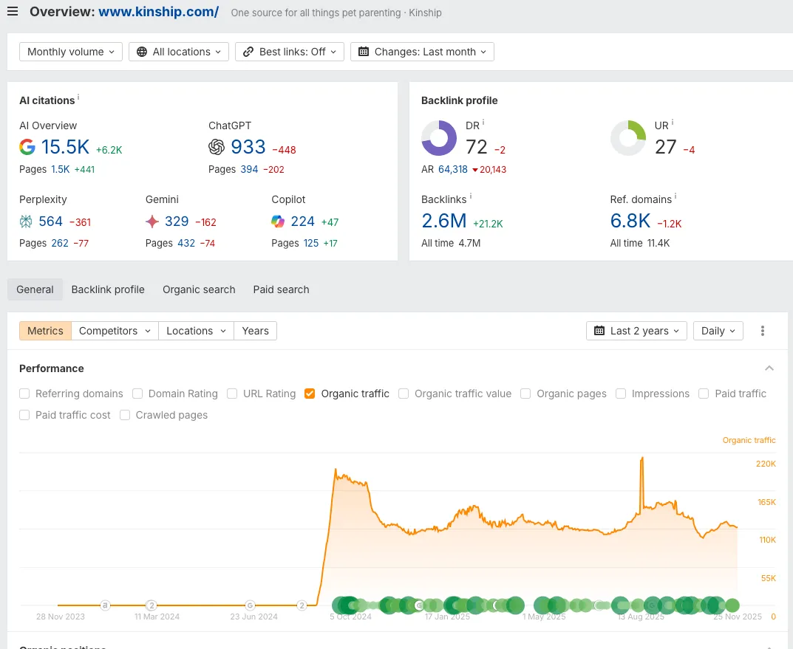Image resolution: width=793 pixels, height=649 pixels.
Task: Click the Backlinks info icon
Action: click(x=470, y=196)
